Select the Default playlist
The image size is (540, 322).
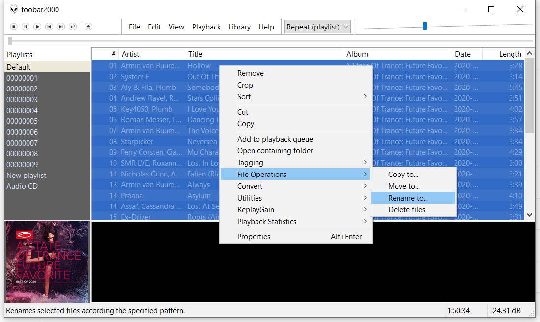tap(47, 67)
